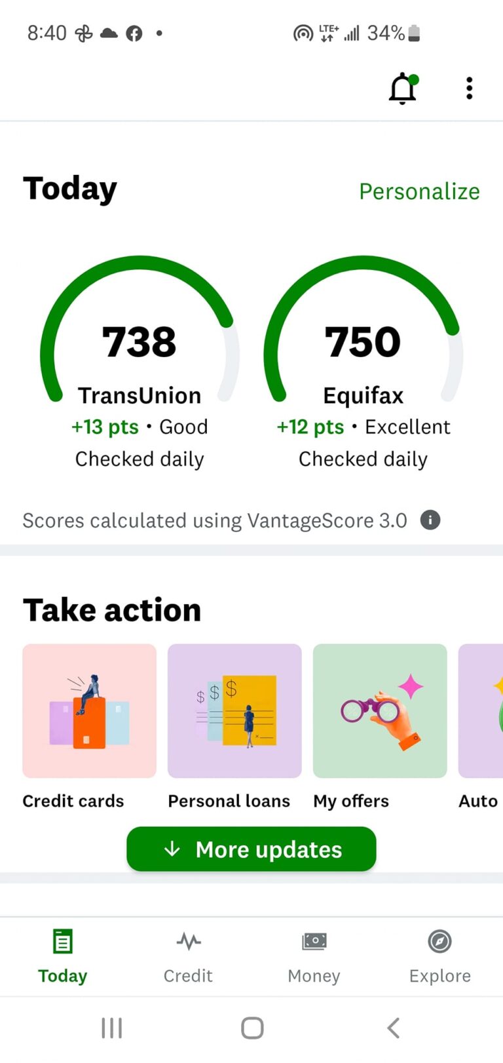Viewport: 503px width, 1063px height.
Task: Click the Personalize link
Action: click(x=419, y=191)
